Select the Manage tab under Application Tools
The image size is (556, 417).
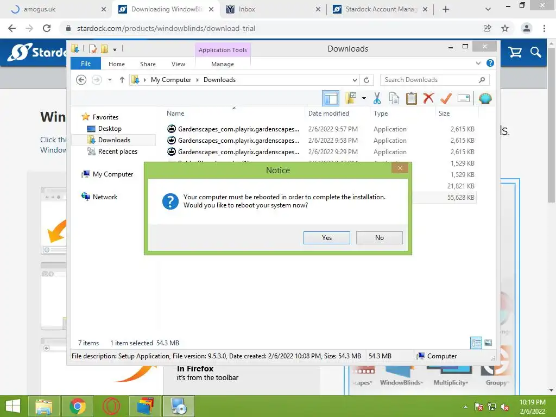coord(222,64)
